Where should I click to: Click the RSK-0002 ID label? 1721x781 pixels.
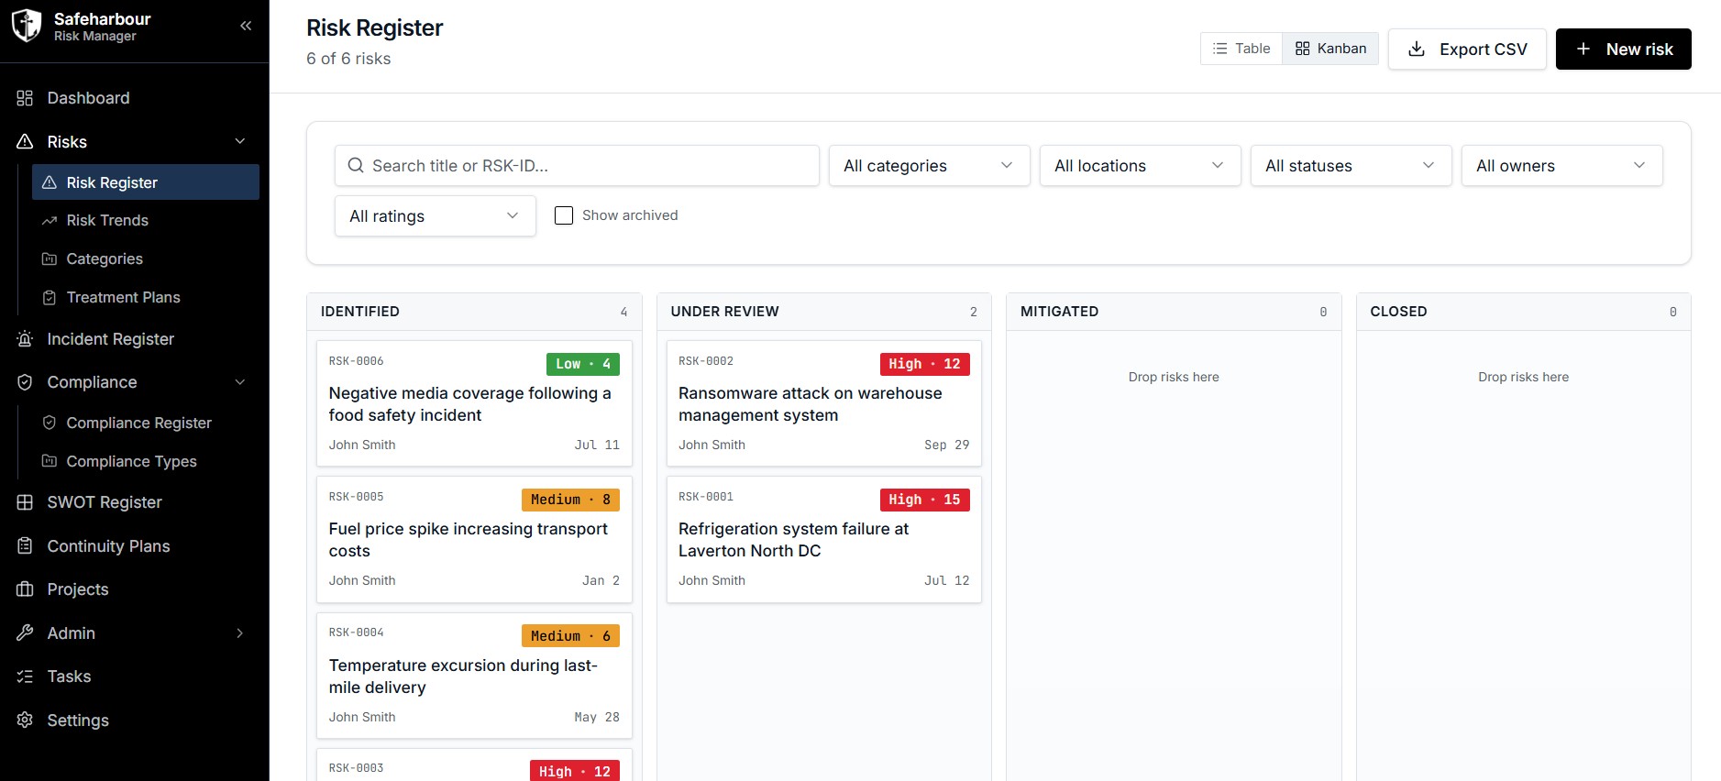[x=706, y=361]
